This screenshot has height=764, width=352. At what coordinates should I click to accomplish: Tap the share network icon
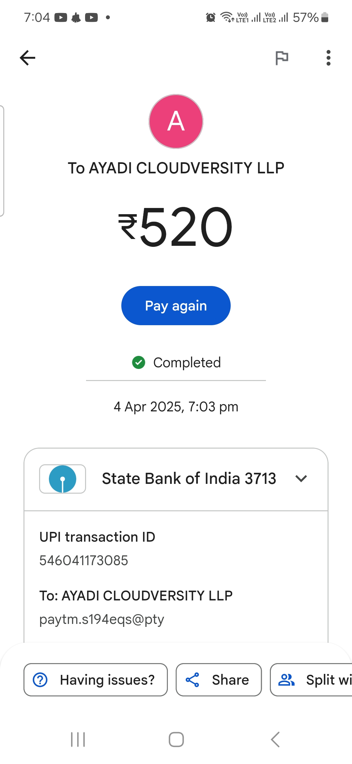click(x=192, y=680)
